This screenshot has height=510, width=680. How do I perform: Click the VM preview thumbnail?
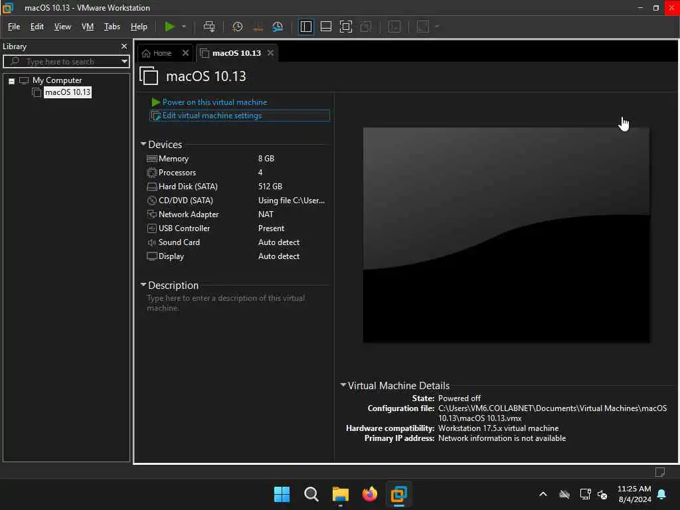506,234
